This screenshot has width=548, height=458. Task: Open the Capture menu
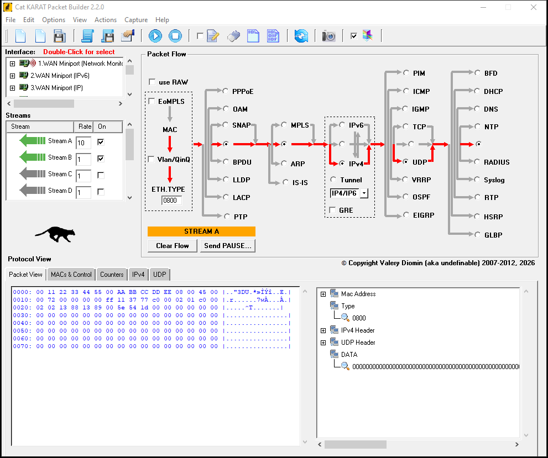click(136, 20)
